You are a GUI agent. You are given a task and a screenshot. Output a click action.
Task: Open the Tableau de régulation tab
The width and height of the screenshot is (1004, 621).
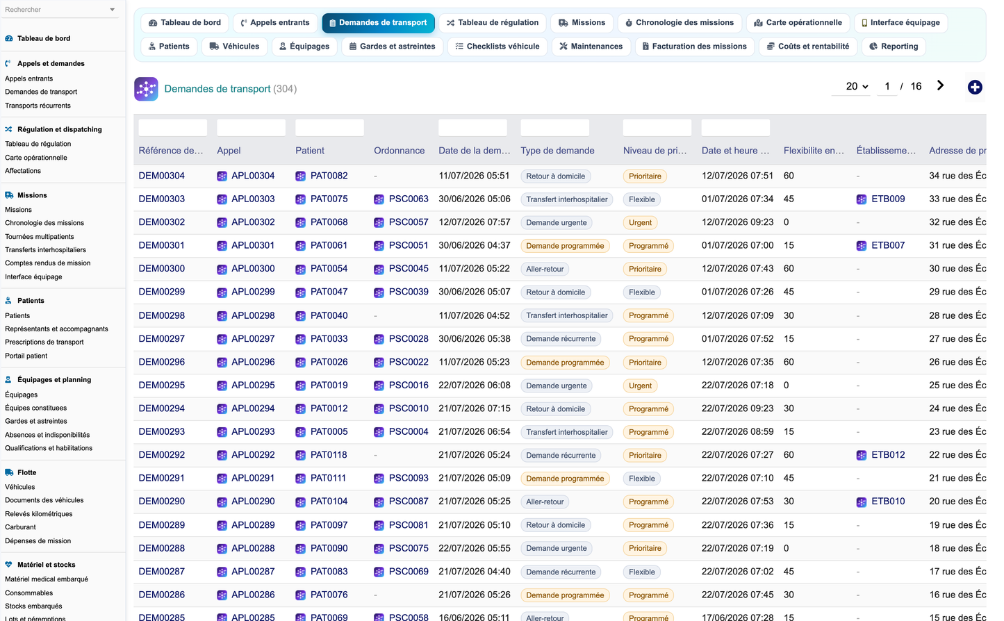click(493, 23)
